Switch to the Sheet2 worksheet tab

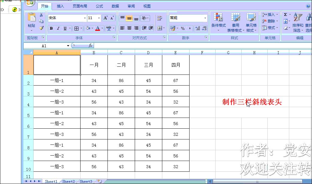click(x=68, y=181)
